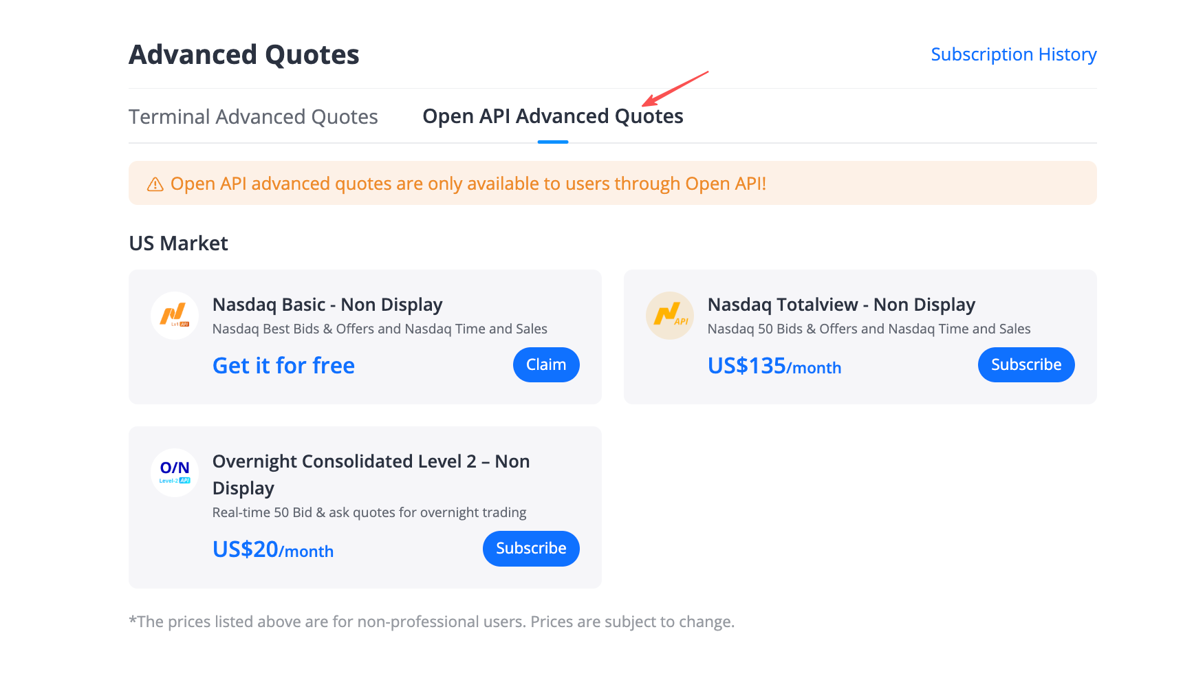This screenshot has width=1194, height=700.
Task: Click the orange Open API notice banner
Action: point(613,183)
